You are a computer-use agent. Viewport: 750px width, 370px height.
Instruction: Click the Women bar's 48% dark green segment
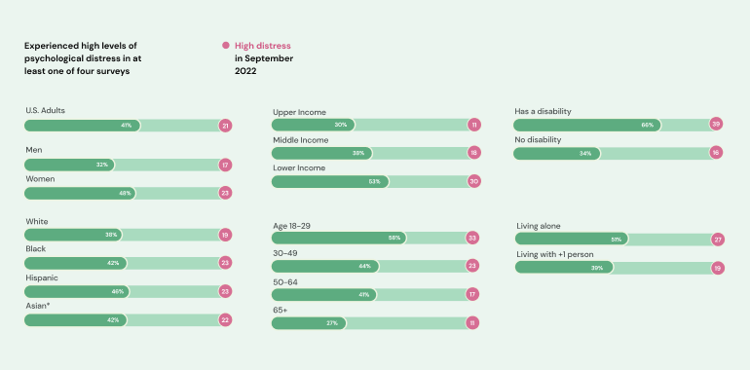tap(80, 194)
